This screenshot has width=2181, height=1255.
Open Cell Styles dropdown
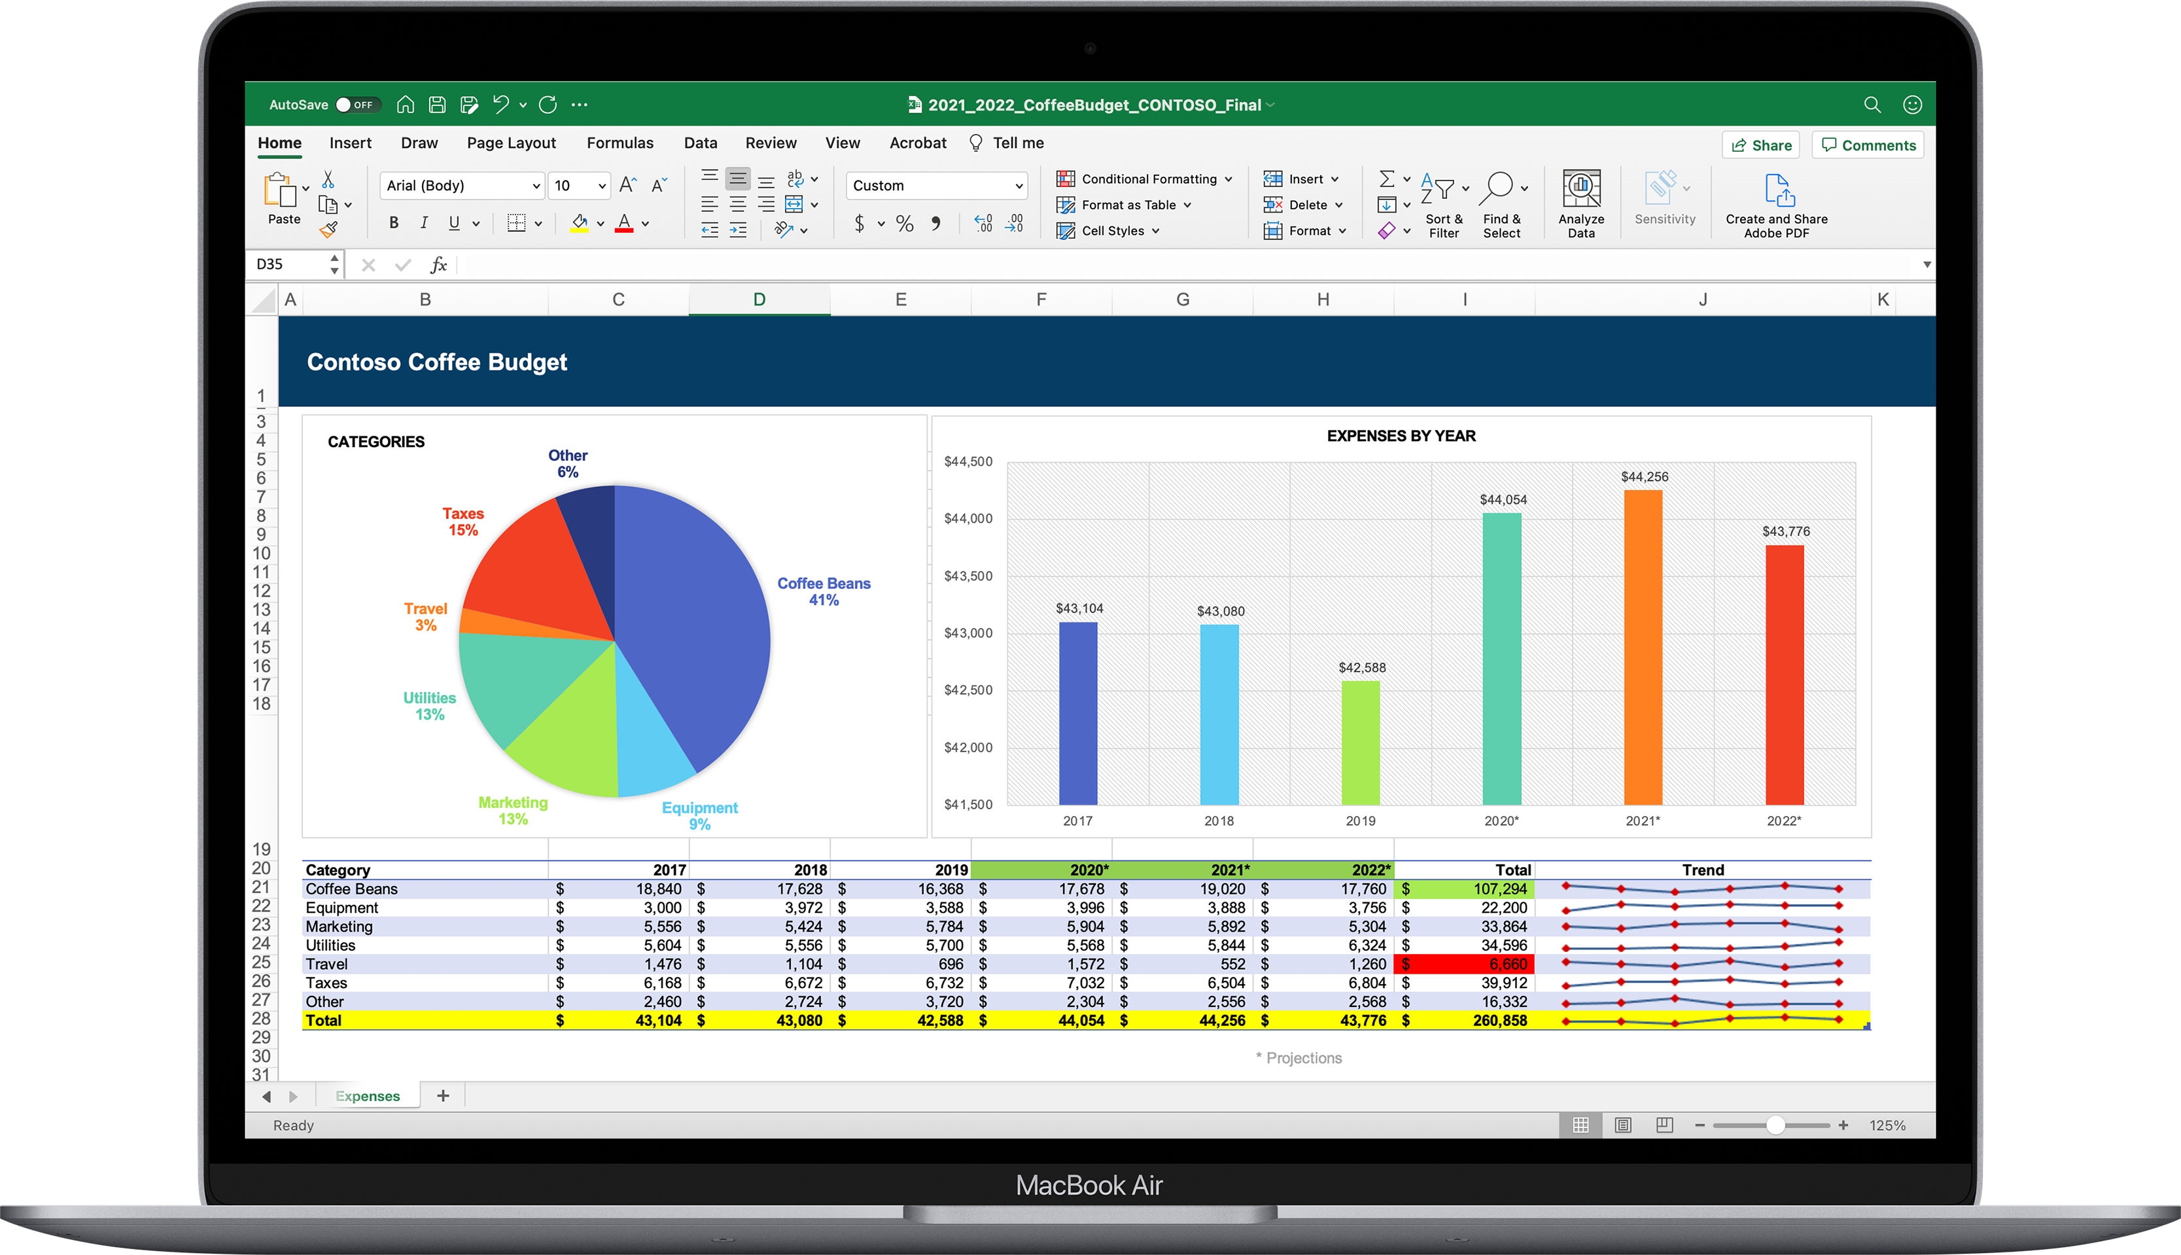click(1109, 231)
